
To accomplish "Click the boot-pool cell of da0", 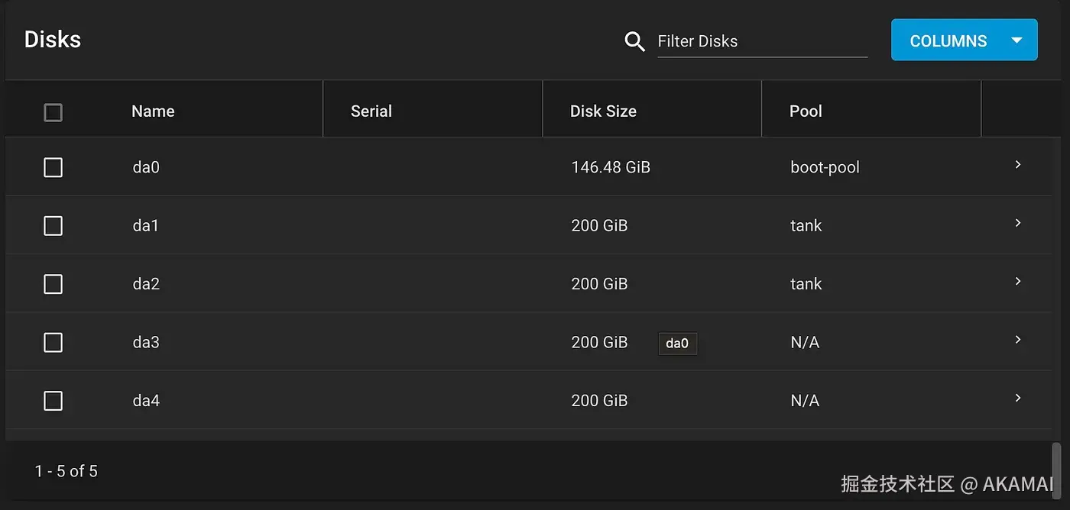I will point(825,167).
